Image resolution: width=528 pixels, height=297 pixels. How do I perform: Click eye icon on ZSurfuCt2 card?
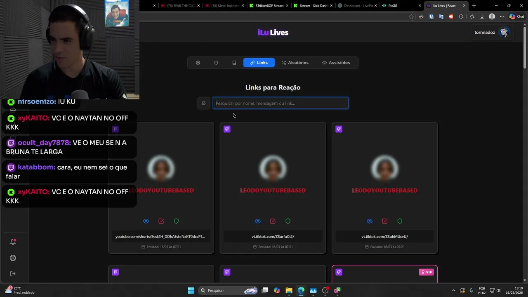[258, 221]
